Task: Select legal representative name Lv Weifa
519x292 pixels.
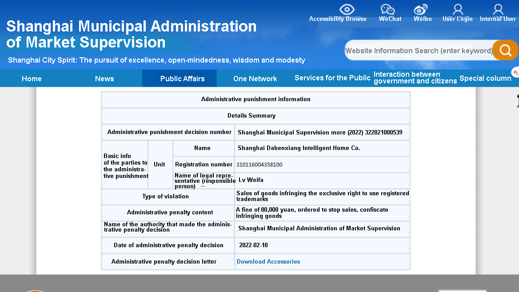Action: pos(251,180)
